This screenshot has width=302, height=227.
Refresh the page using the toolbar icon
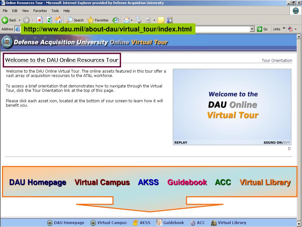[49, 20]
